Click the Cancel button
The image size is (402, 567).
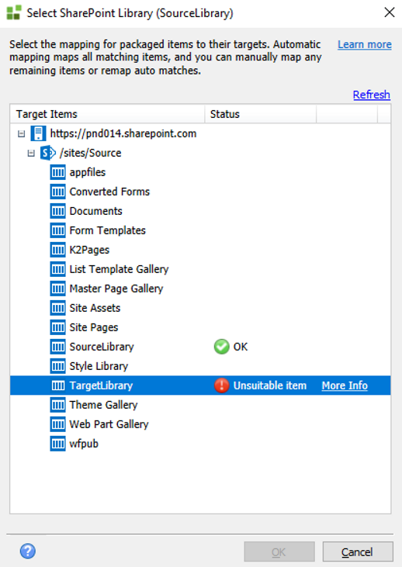click(x=358, y=551)
